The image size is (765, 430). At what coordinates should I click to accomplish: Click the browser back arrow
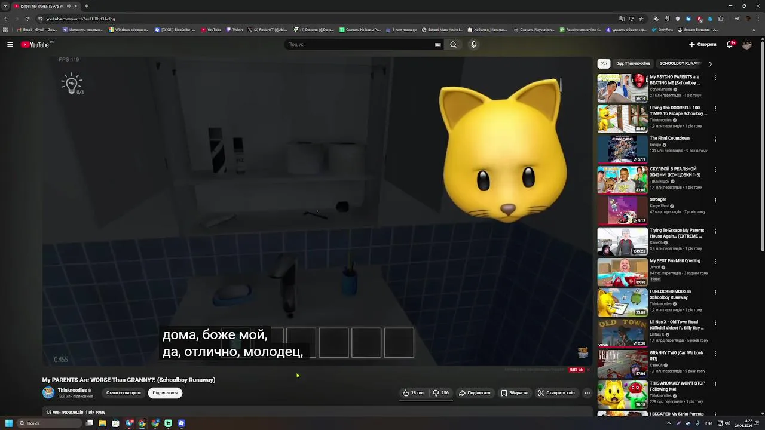tap(7, 19)
